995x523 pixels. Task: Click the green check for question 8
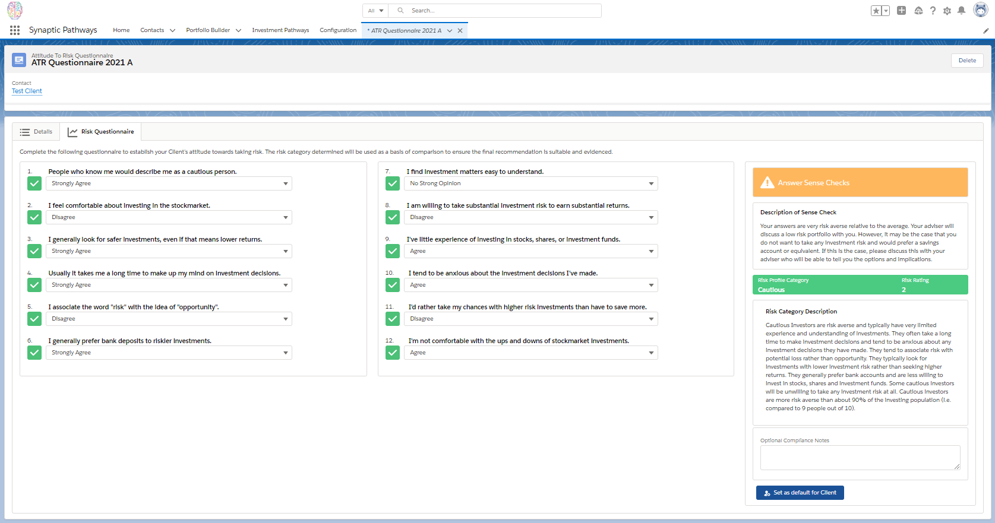(x=393, y=217)
